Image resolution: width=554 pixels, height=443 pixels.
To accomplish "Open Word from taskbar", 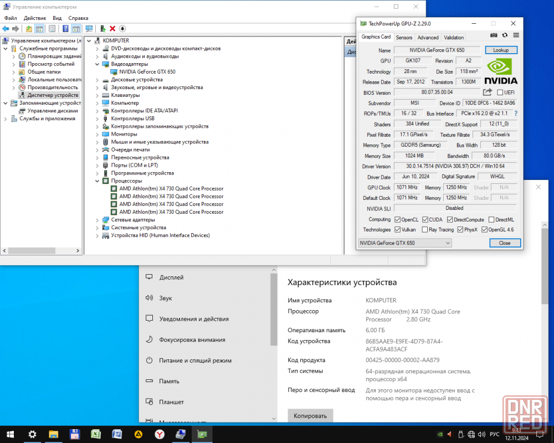I will (117, 434).
